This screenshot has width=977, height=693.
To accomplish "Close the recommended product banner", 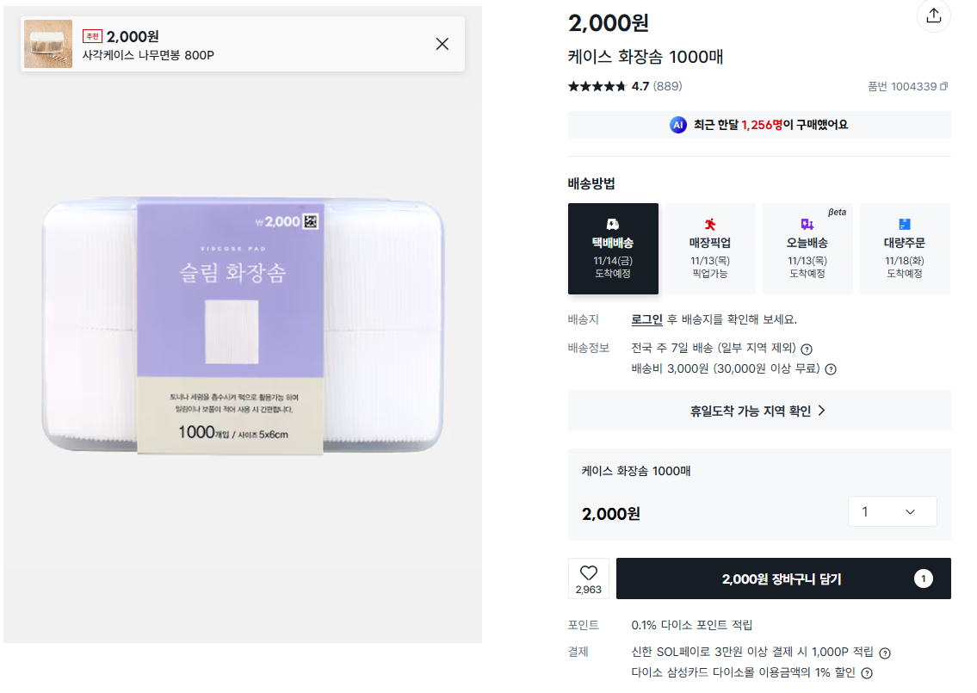I will pyautogui.click(x=442, y=44).
